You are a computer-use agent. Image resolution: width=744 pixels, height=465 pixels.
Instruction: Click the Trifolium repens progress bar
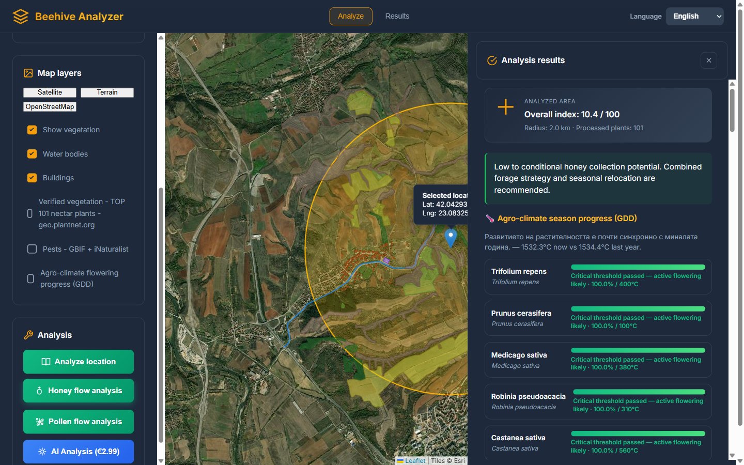pyautogui.click(x=638, y=267)
